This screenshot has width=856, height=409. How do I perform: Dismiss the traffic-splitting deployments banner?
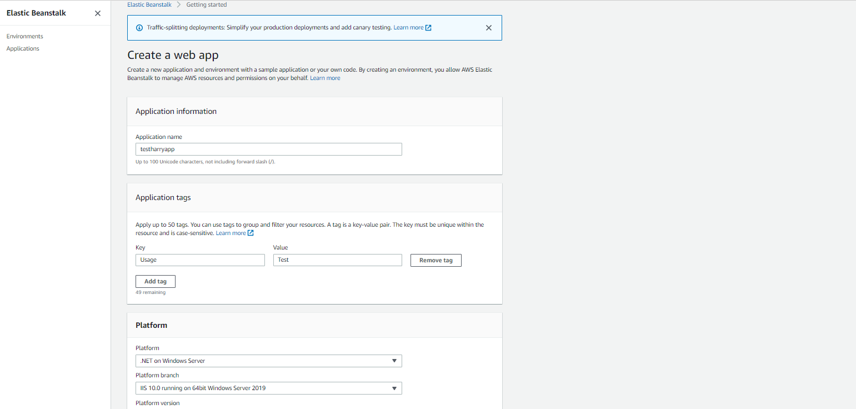click(x=489, y=28)
